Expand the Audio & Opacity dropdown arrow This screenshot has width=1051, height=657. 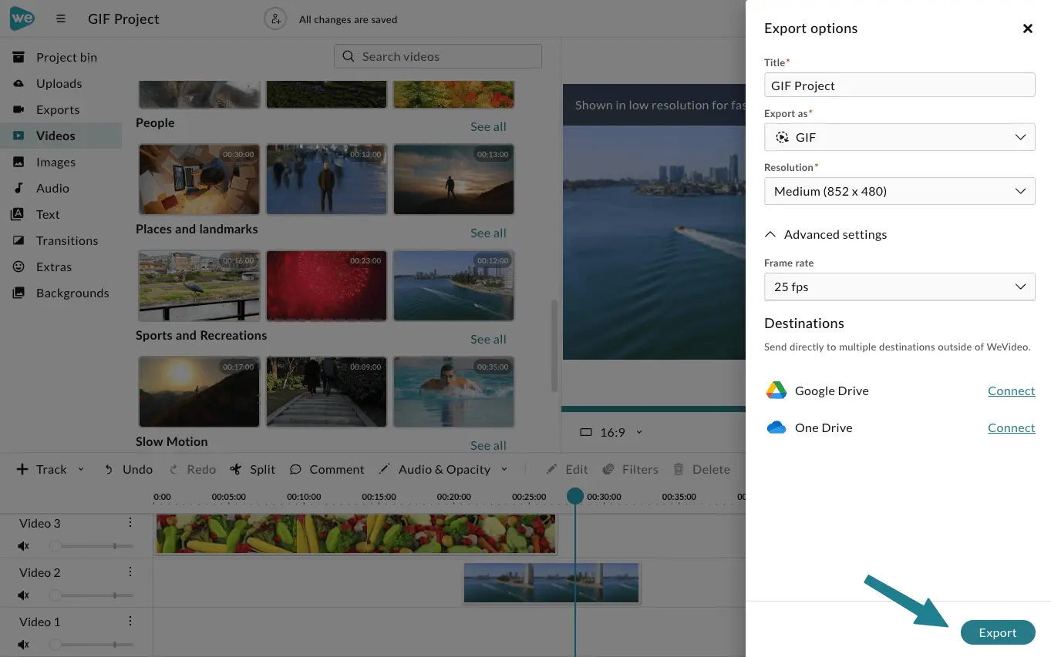click(x=504, y=469)
